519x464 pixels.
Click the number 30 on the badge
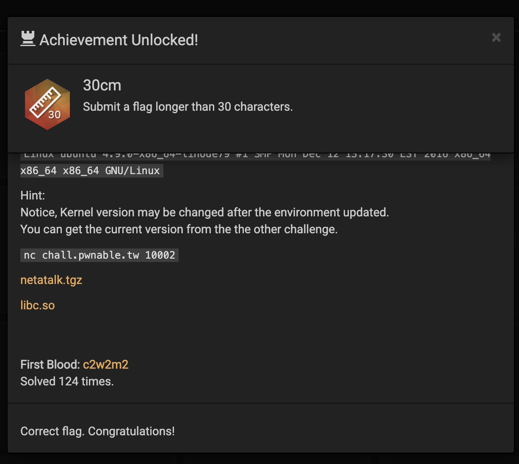54,115
